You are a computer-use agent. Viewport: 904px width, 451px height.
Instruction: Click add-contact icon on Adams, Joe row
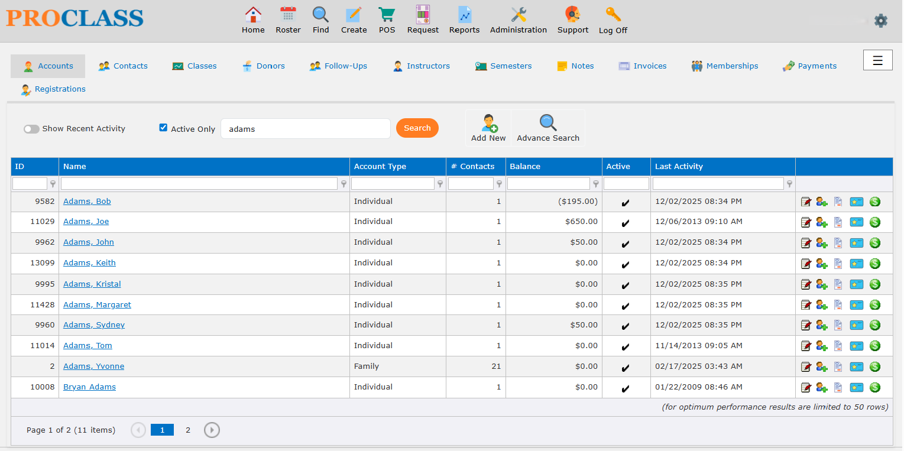click(821, 222)
